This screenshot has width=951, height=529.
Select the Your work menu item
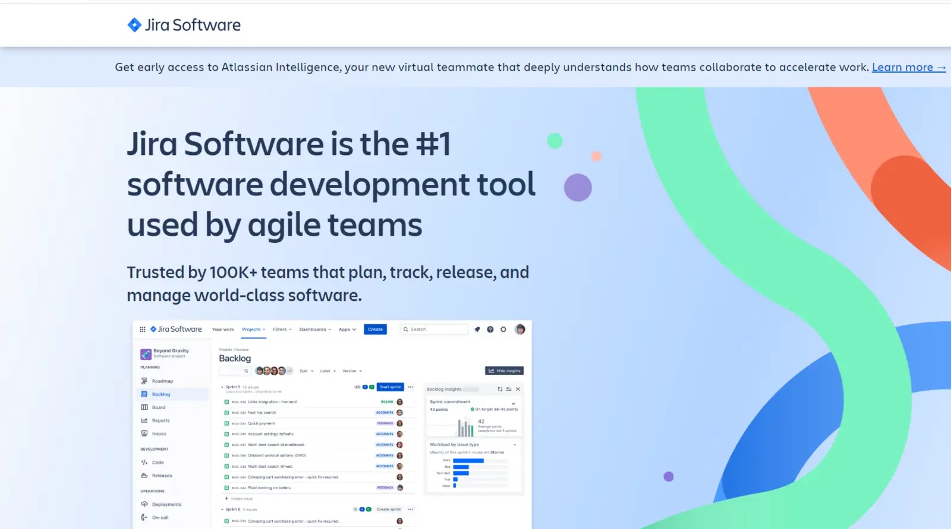point(223,330)
